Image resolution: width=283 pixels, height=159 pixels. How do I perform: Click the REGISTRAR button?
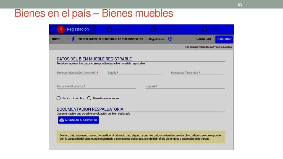(224, 39)
